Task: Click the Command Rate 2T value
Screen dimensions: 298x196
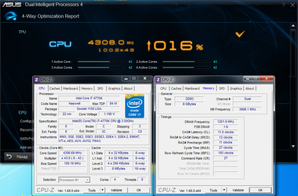Action: 225,158
